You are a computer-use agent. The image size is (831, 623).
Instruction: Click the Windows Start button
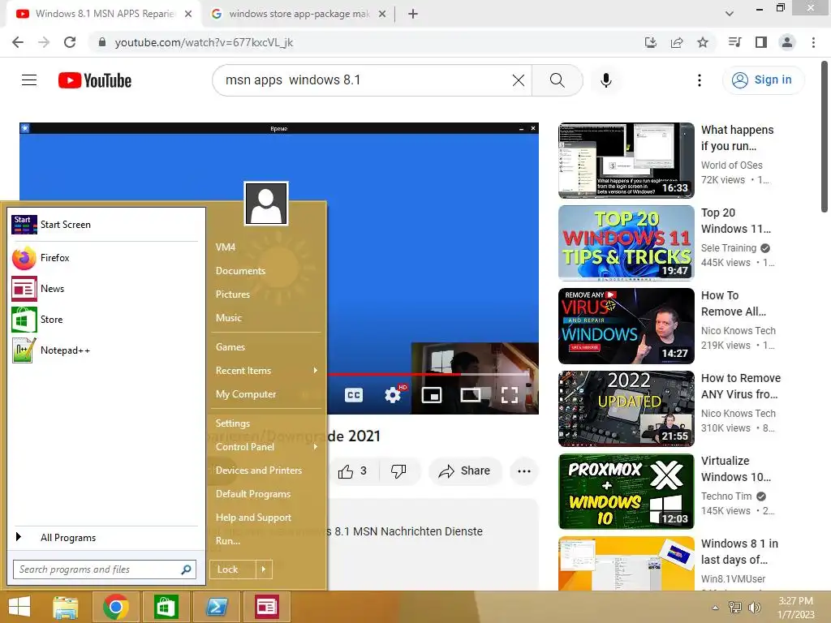click(x=19, y=607)
